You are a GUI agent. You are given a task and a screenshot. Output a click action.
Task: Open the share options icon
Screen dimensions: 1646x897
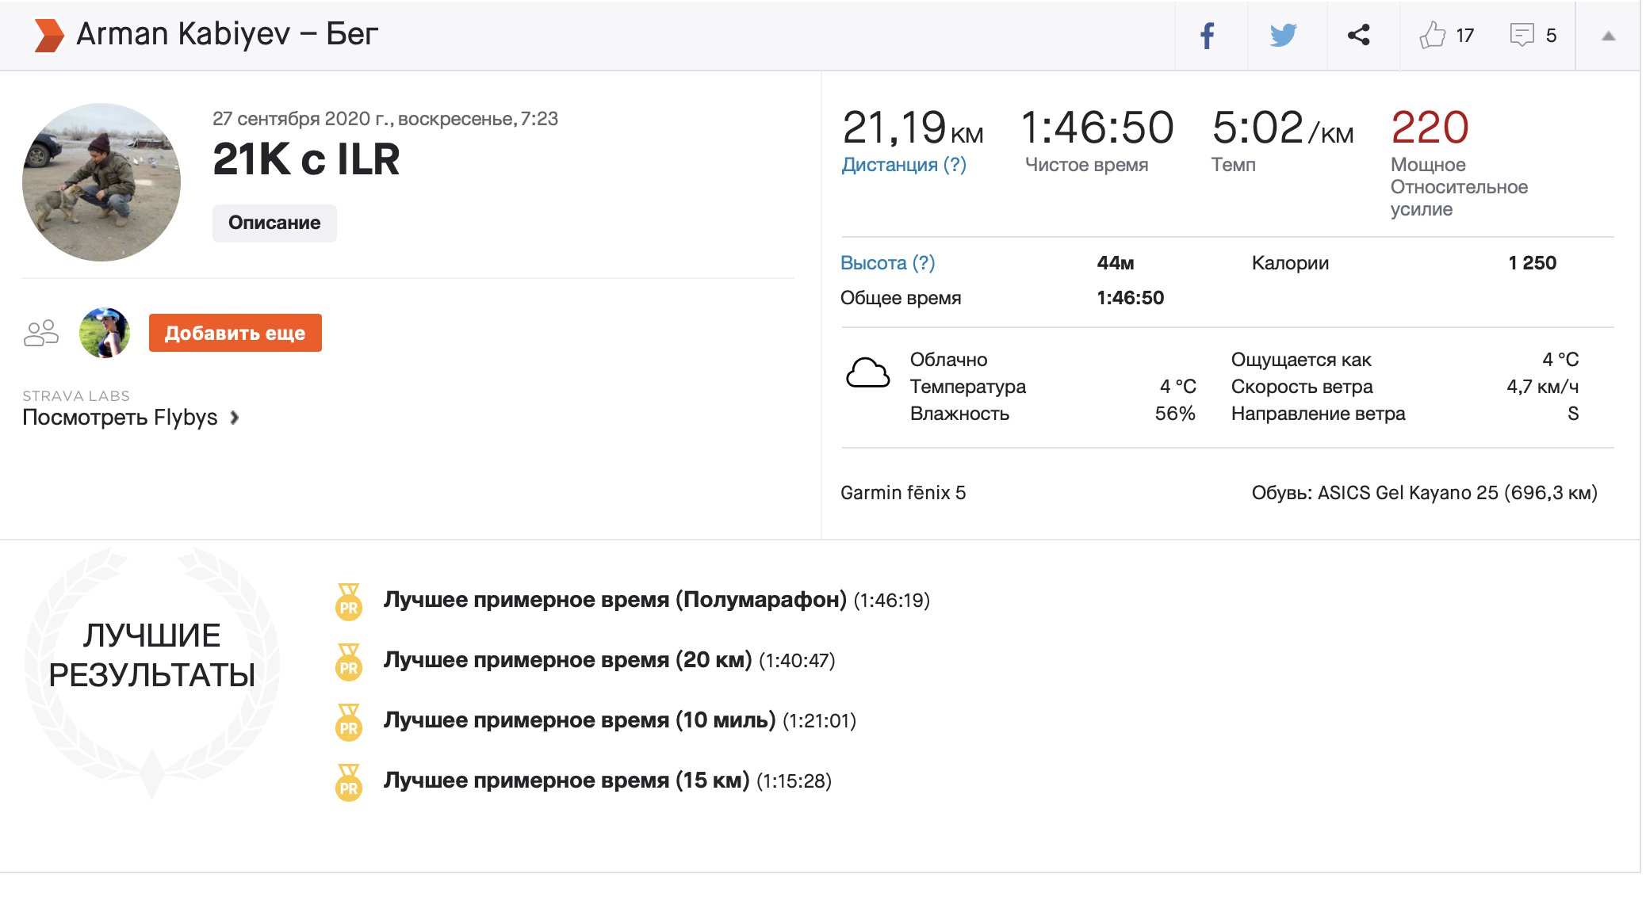[x=1359, y=36]
